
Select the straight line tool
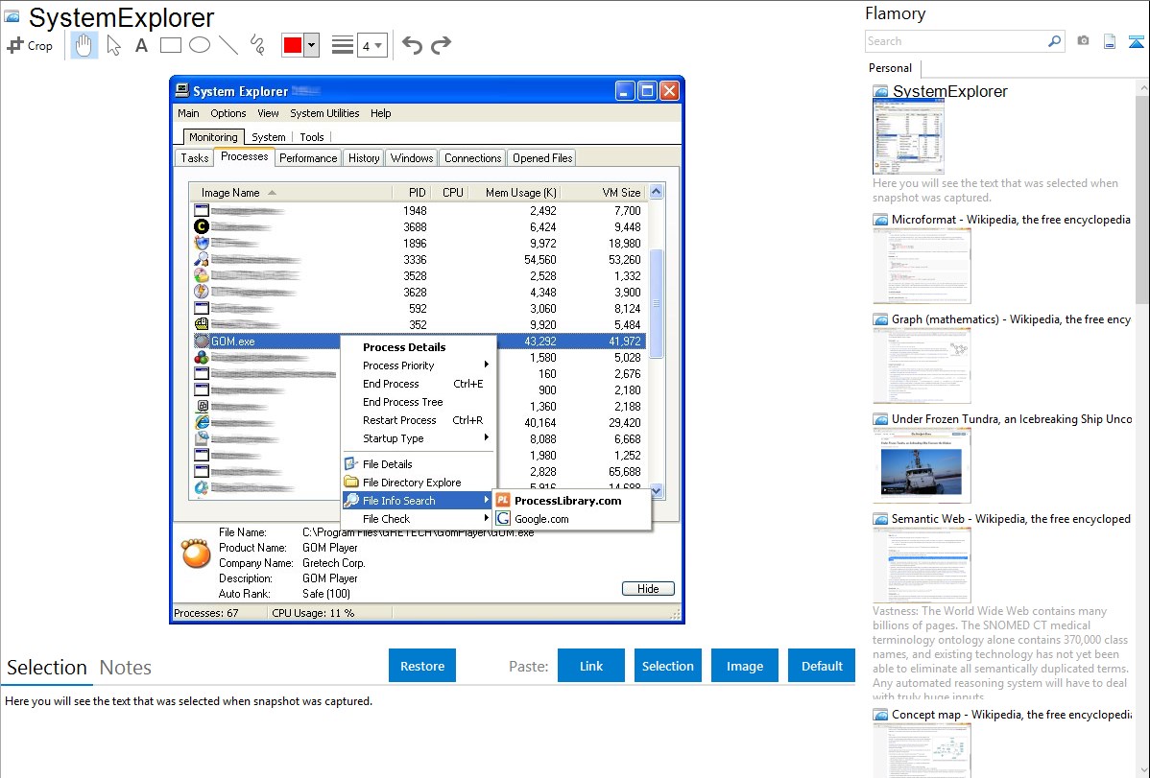(x=228, y=45)
